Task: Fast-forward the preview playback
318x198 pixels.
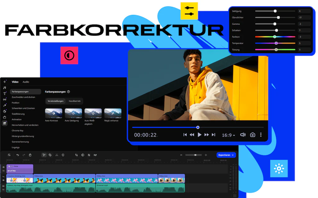Action: pos(207,135)
